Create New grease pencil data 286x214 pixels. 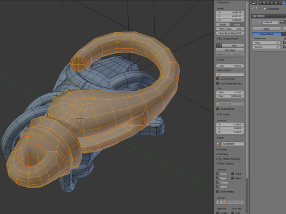[233, 46]
